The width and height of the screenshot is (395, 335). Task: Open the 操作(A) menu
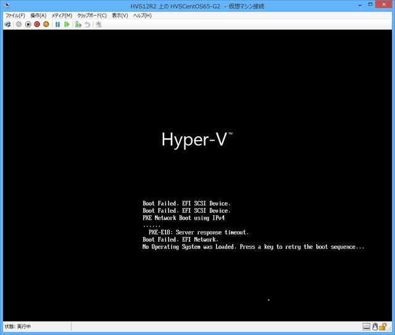coord(38,15)
